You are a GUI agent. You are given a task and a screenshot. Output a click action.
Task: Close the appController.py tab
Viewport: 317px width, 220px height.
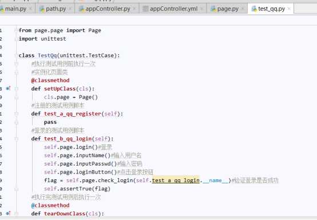click(x=134, y=9)
